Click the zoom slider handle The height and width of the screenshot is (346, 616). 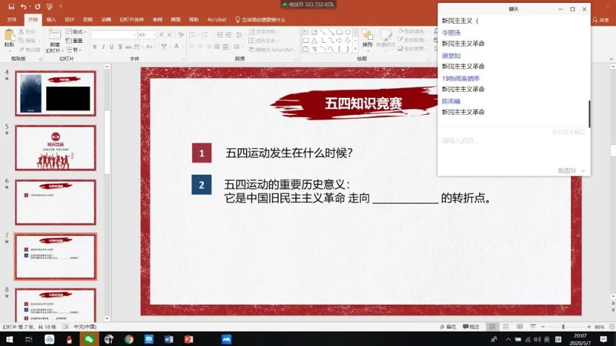pos(563,327)
